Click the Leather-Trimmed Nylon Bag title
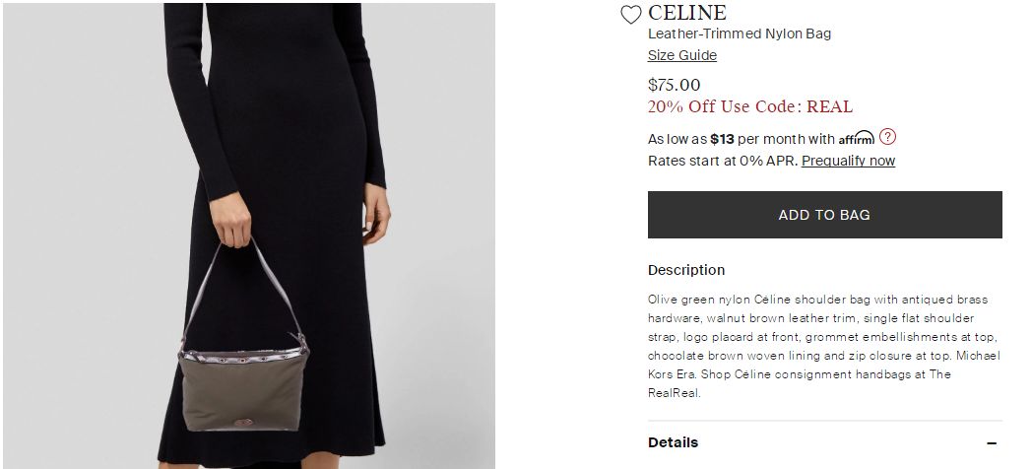1032x469 pixels. coord(739,33)
